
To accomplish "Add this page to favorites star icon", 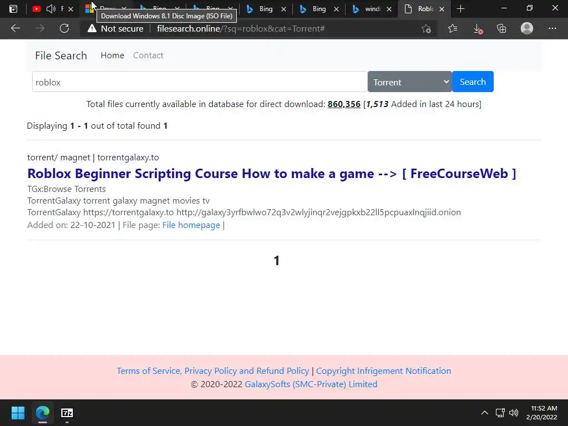I will click(x=427, y=28).
